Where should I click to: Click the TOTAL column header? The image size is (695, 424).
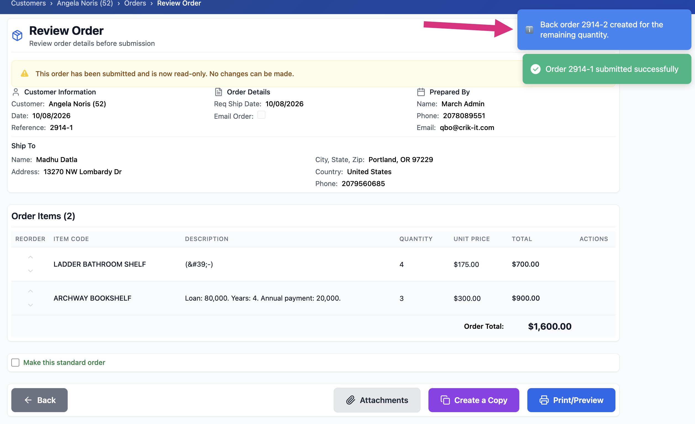tap(522, 239)
